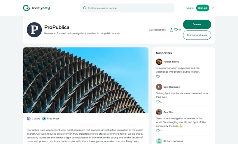Viewport: 238px width, 144px height.
Task: Open Sam Hampson's avatar
Action: click(159, 87)
